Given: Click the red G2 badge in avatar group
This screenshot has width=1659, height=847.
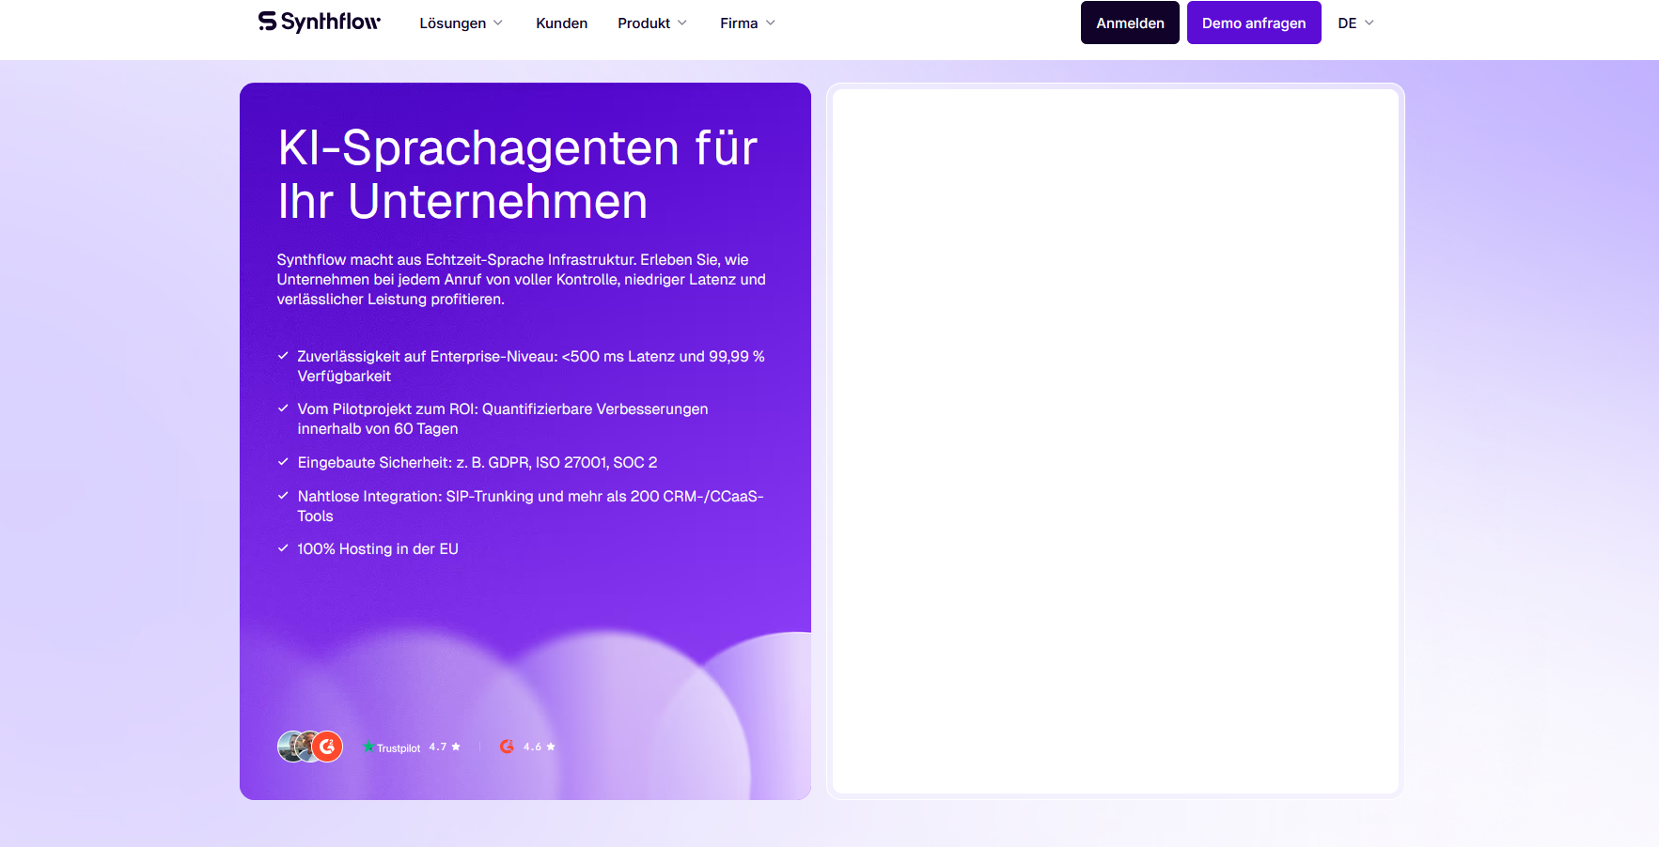Looking at the screenshot, I should [327, 747].
